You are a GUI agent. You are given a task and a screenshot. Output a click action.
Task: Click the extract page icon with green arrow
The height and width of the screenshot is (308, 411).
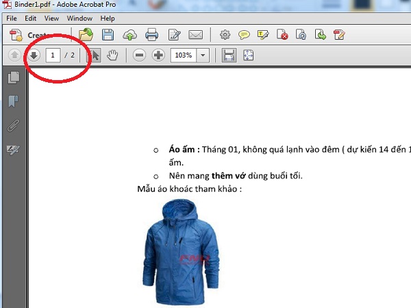(320, 35)
